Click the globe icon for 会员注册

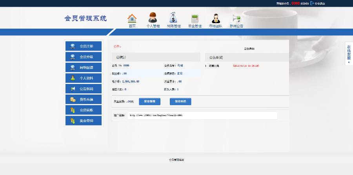click(x=73, y=46)
